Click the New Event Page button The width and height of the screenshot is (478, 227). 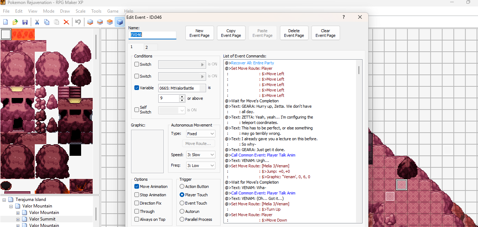[x=199, y=33]
